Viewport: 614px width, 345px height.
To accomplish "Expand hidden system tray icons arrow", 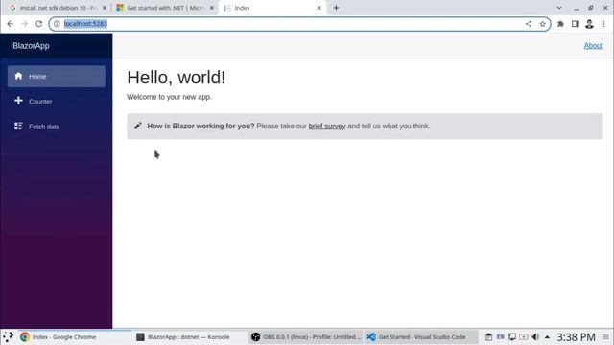I will click(x=547, y=336).
